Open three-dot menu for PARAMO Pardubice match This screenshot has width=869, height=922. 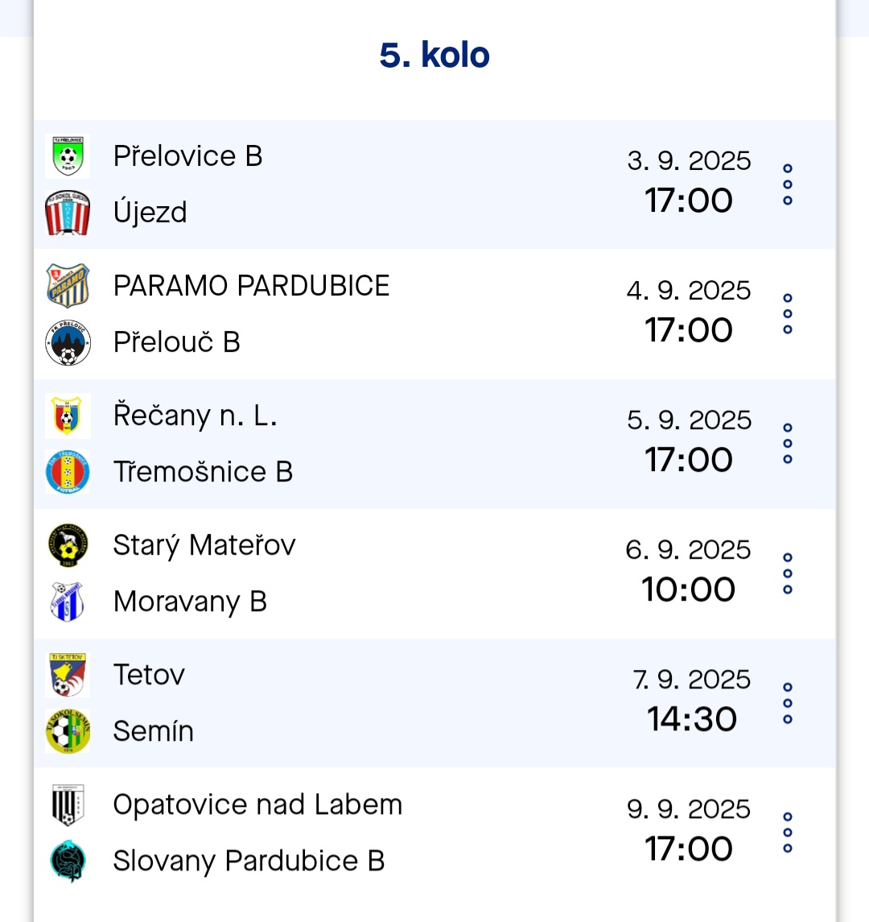click(787, 314)
